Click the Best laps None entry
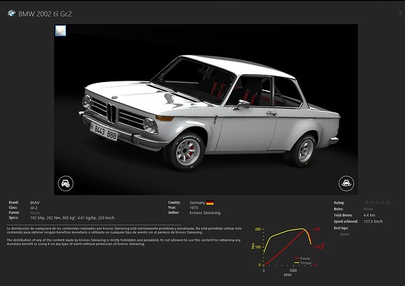This screenshot has height=286, width=405. [x=344, y=234]
